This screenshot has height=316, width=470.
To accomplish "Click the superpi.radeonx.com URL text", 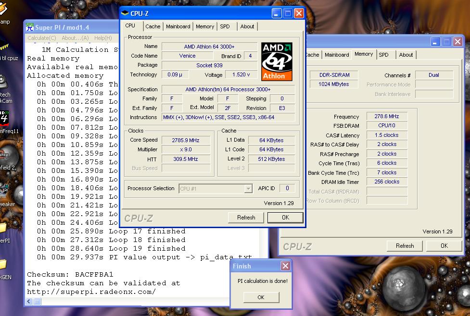I will [91, 292].
